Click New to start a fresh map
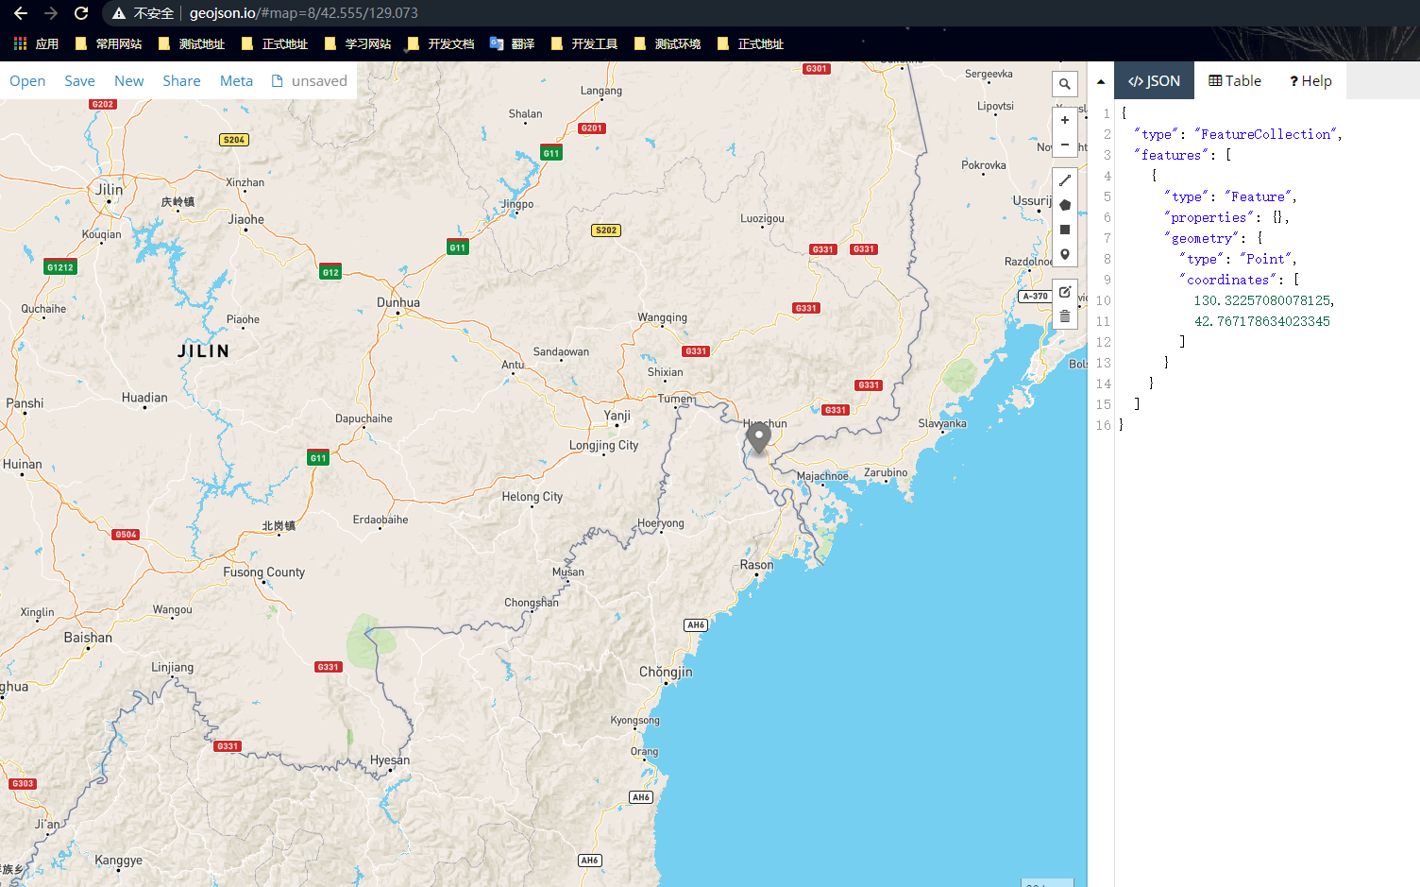This screenshot has width=1420, height=887. [x=129, y=80]
